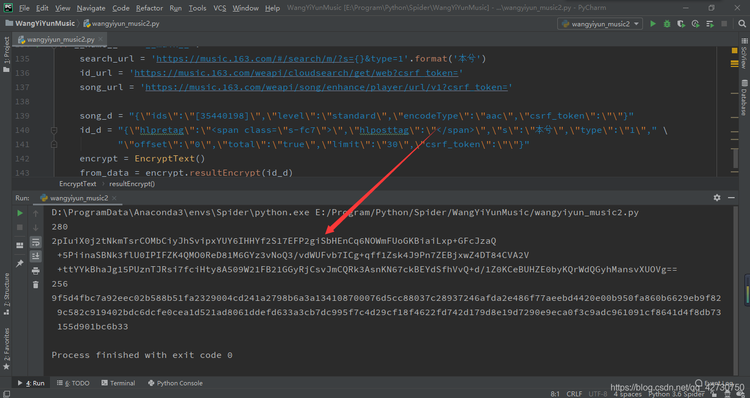The height and width of the screenshot is (398, 750).
Task: Run with coverage from the top toolbar
Action: coord(681,24)
